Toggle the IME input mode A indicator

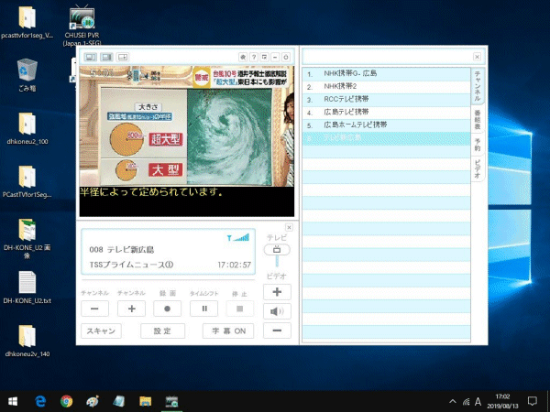478,402
